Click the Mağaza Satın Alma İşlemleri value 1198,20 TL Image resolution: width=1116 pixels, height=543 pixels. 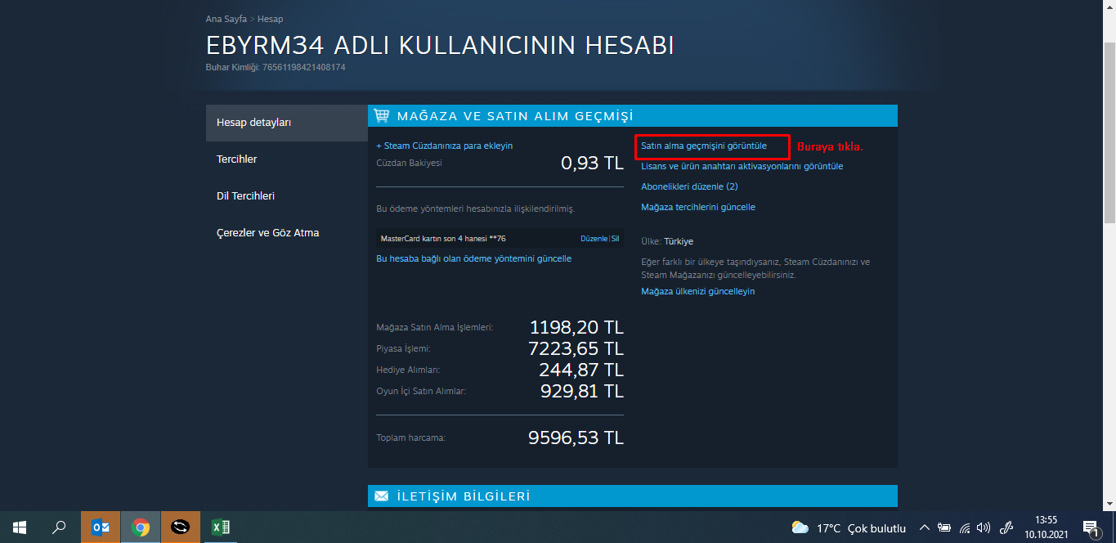point(576,328)
